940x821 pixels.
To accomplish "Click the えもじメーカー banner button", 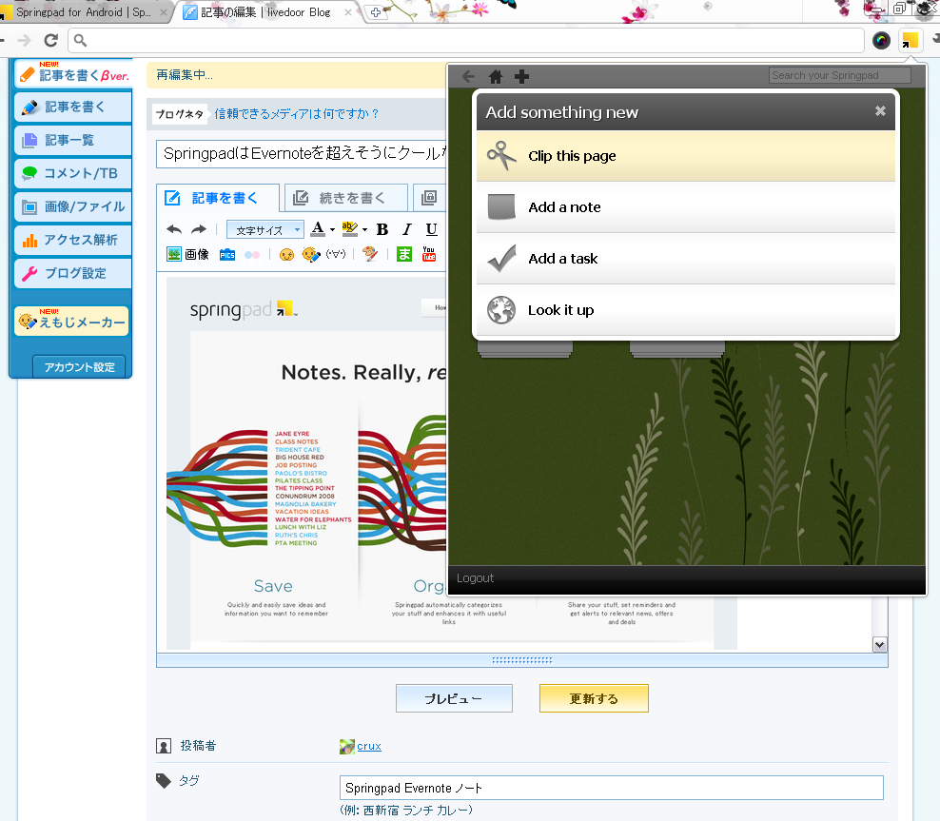I will pos(72,322).
